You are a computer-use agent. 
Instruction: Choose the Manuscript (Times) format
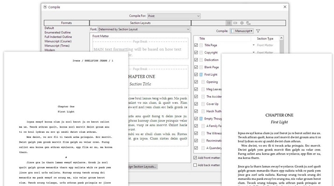pyautogui.click(x=57, y=46)
